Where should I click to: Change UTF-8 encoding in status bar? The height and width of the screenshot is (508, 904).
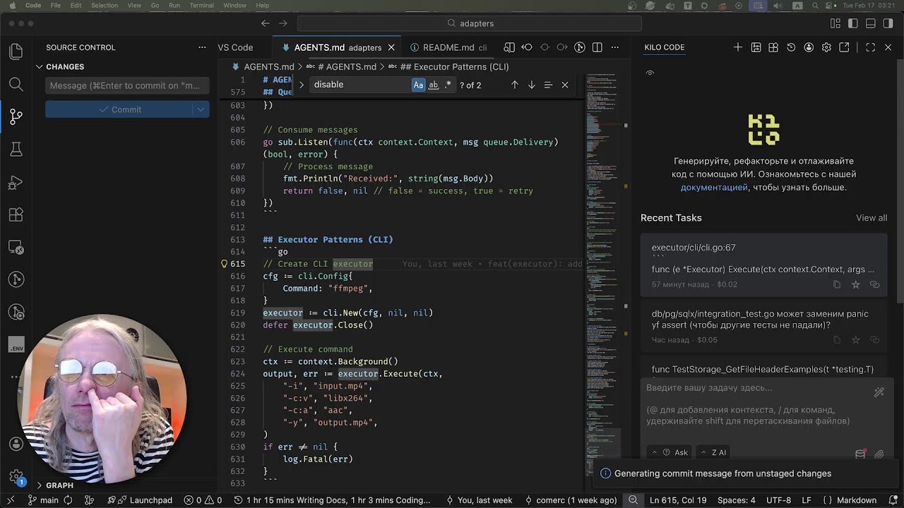[x=778, y=500]
